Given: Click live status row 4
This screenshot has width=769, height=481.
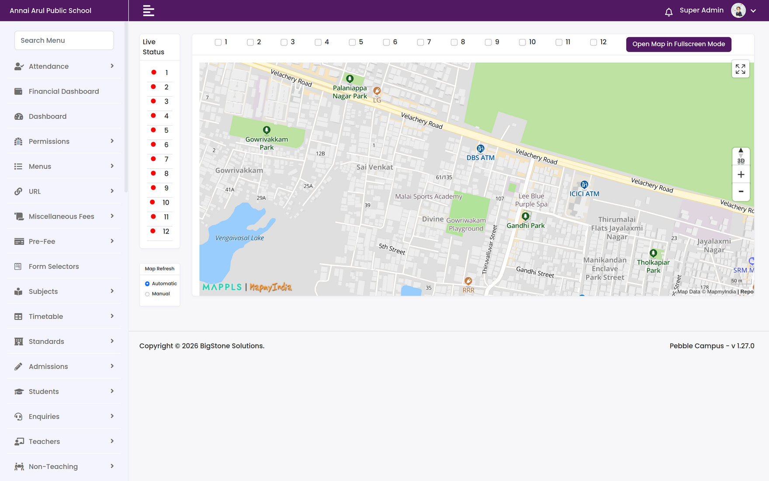Looking at the screenshot, I should coord(160,116).
